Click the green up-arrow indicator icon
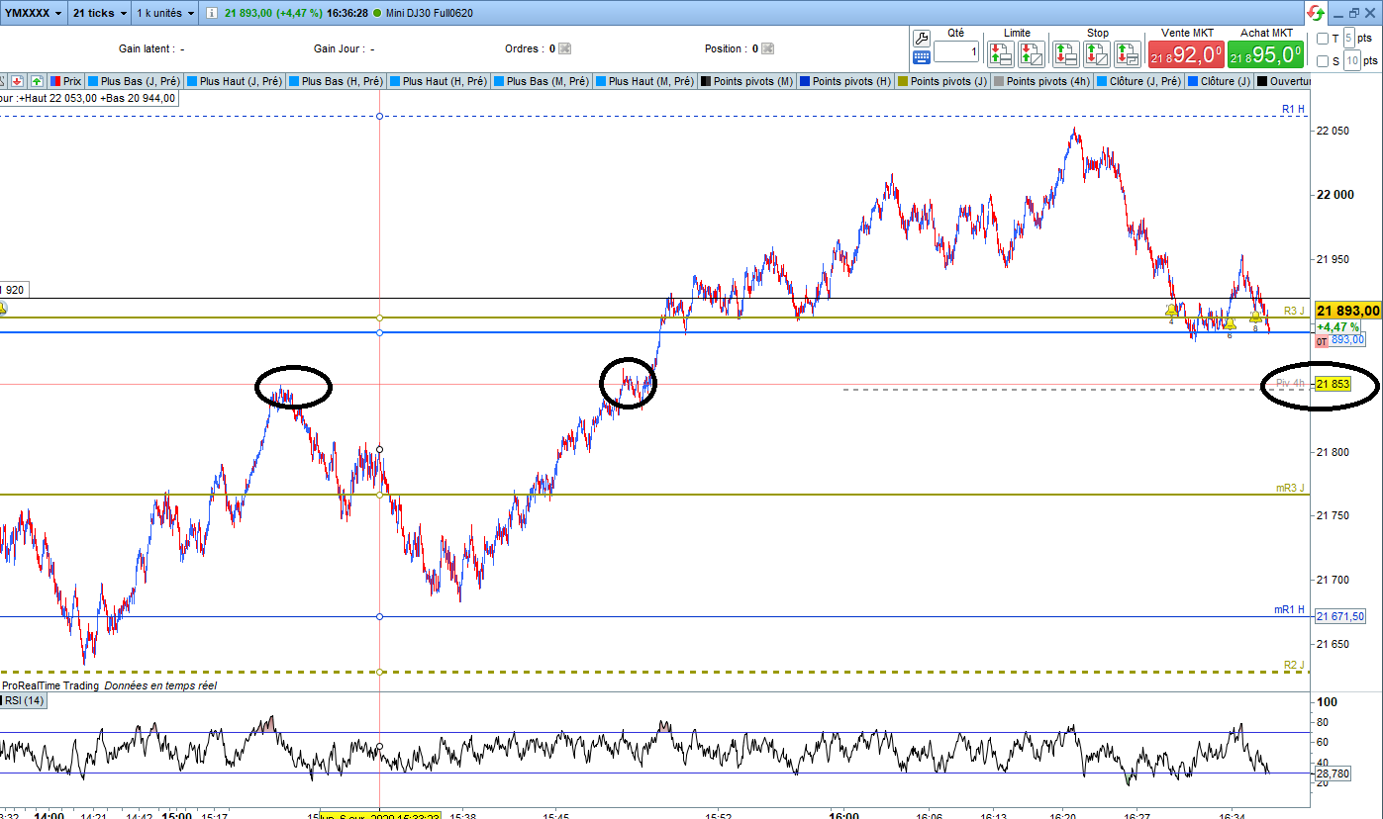Viewport: 1383px width, 819px height. coord(37,81)
